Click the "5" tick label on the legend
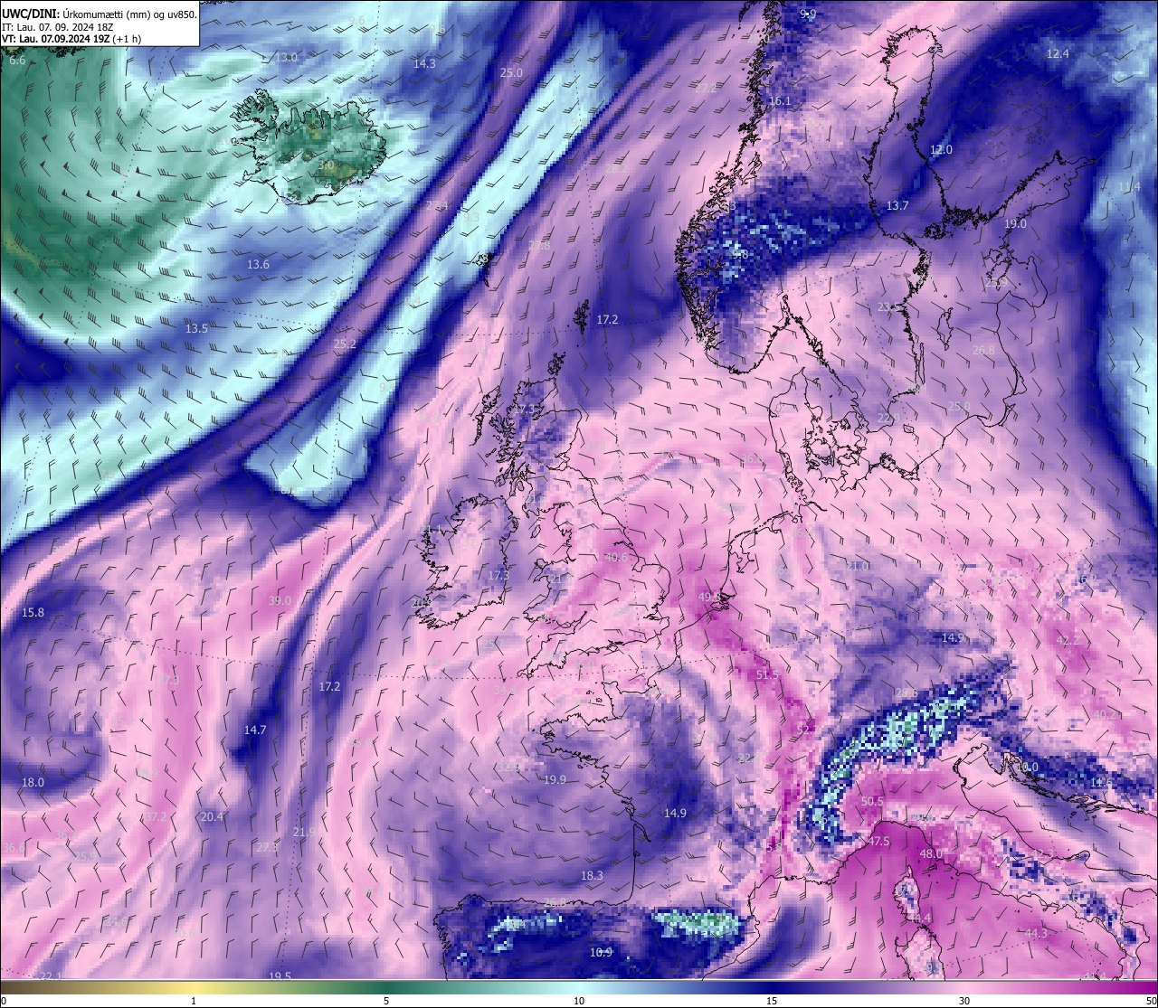The height and width of the screenshot is (1008, 1158). click(386, 1001)
